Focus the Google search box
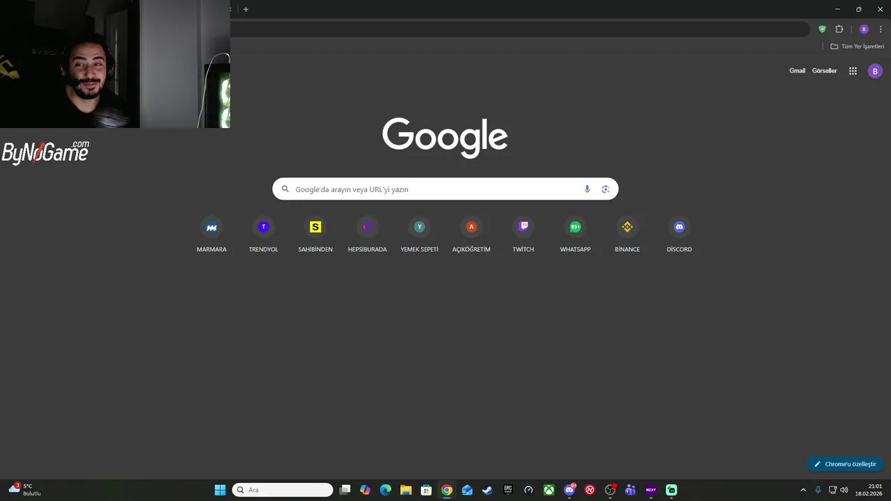This screenshot has width=891, height=501. tap(445, 189)
